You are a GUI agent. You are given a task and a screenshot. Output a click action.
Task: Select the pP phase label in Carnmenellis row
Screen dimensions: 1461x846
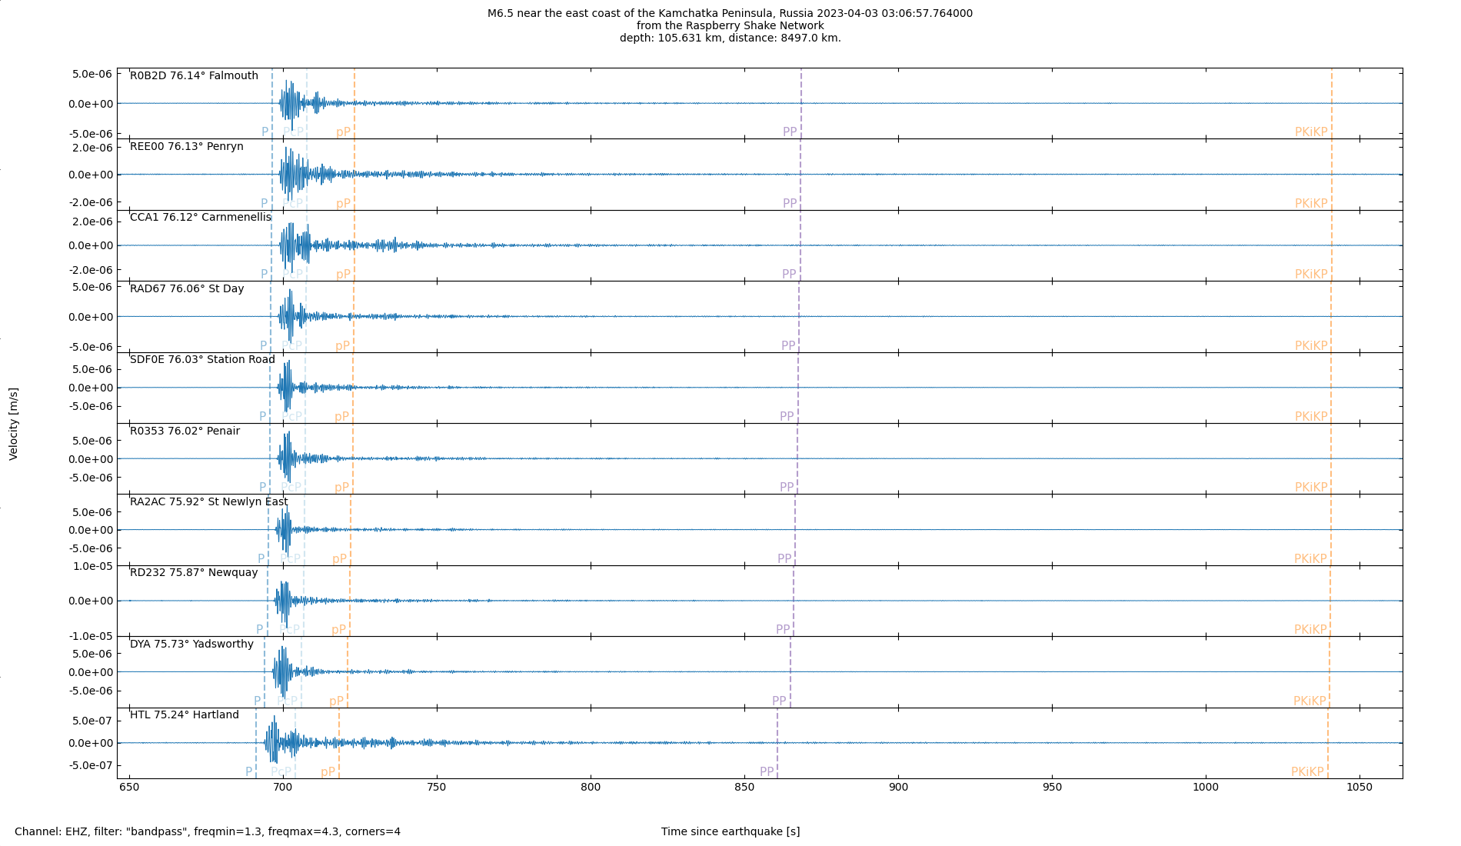[343, 275]
